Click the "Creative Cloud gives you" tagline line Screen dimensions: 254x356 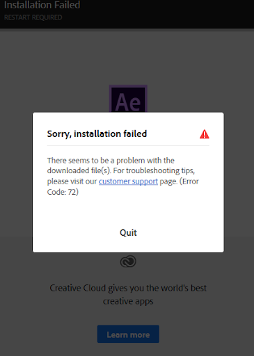[128, 288]
